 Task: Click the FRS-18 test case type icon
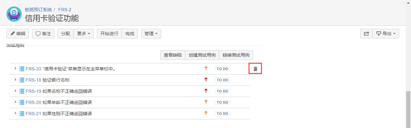[x=22, y=80]
